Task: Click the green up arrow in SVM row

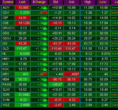Action: (45, 100)
